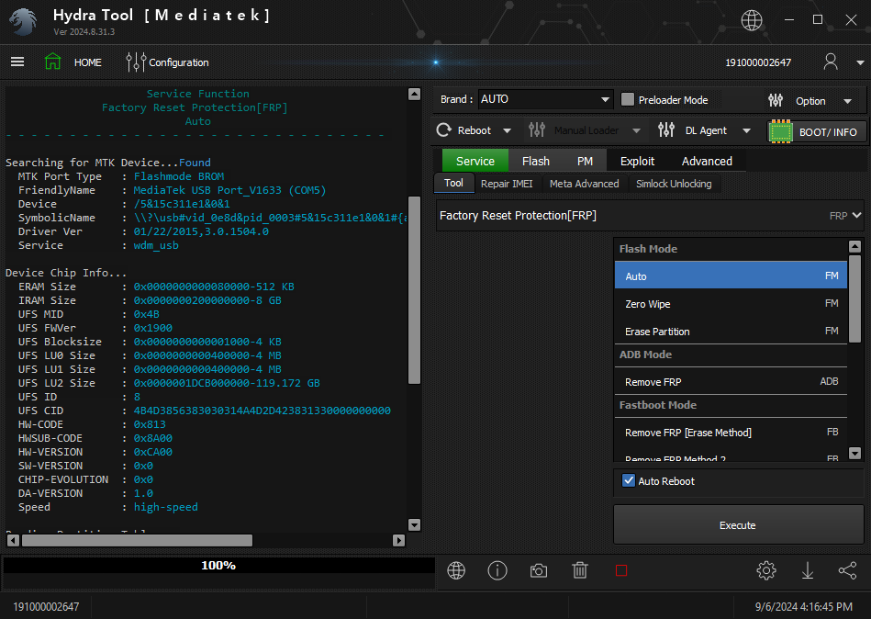Uncheck the Auto Reboot checkbox
Screen dimensions: 871x619
(629, 480)
